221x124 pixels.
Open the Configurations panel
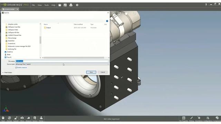pos(208,119)
